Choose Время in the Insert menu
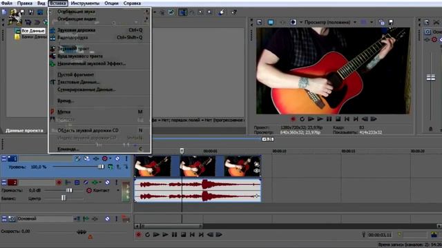 pos(99,101)
